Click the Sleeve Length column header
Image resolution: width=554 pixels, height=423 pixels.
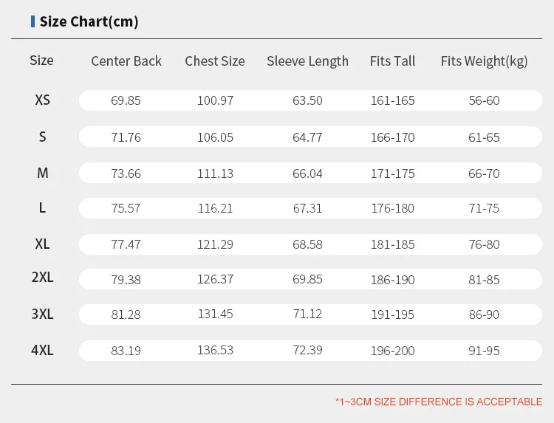point(307,61)
